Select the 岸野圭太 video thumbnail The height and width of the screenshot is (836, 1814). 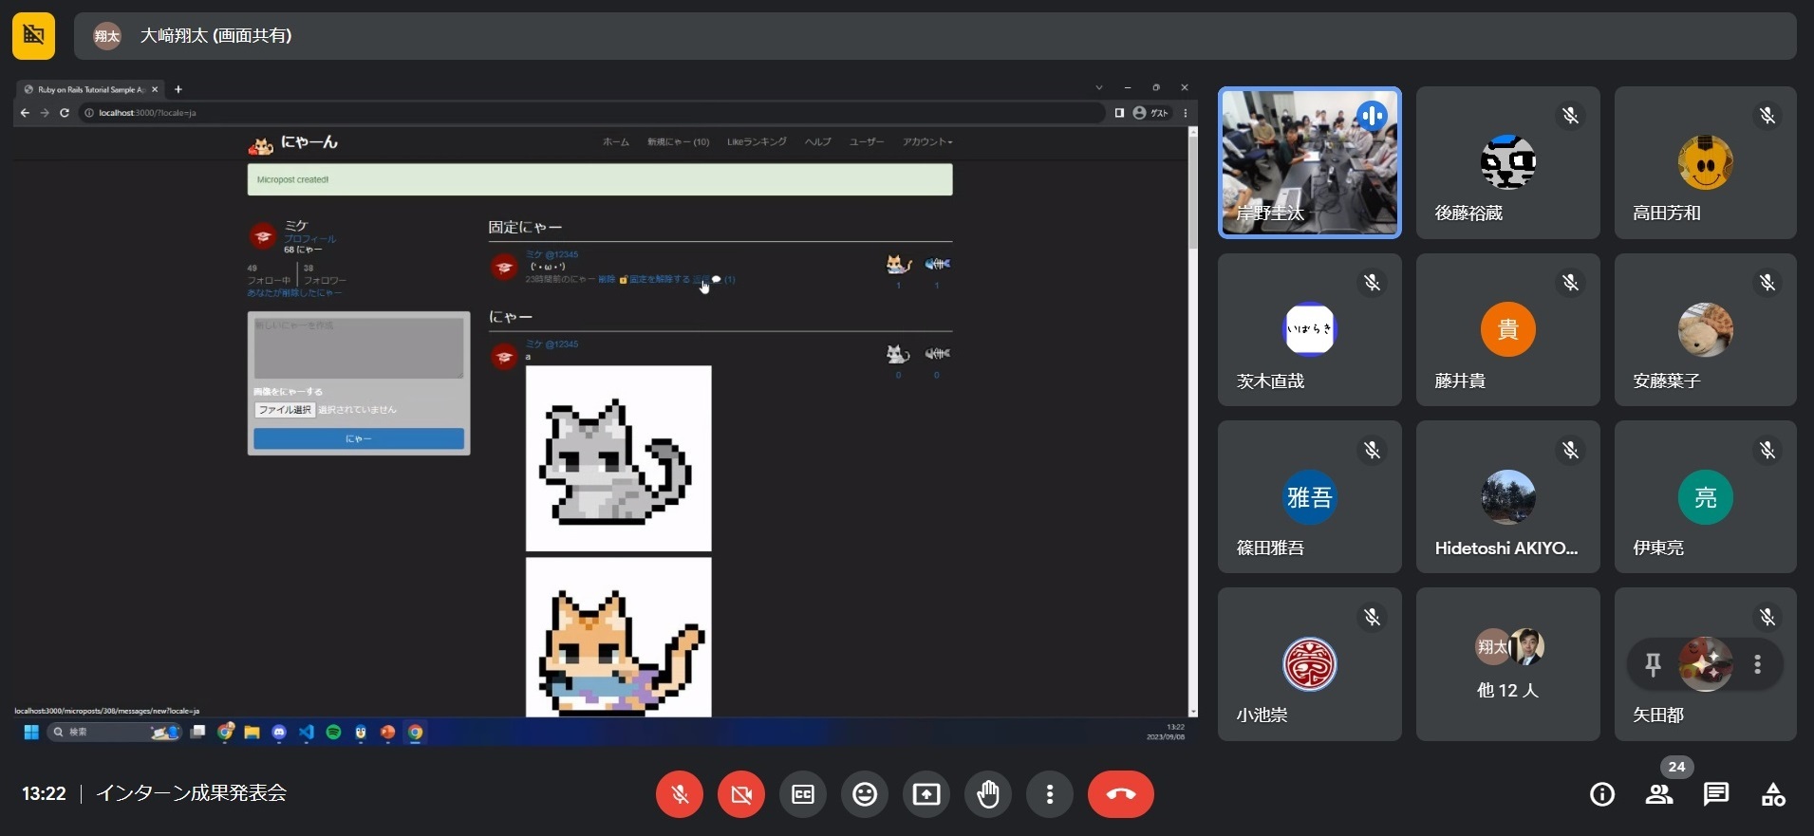coord(1309,162)
